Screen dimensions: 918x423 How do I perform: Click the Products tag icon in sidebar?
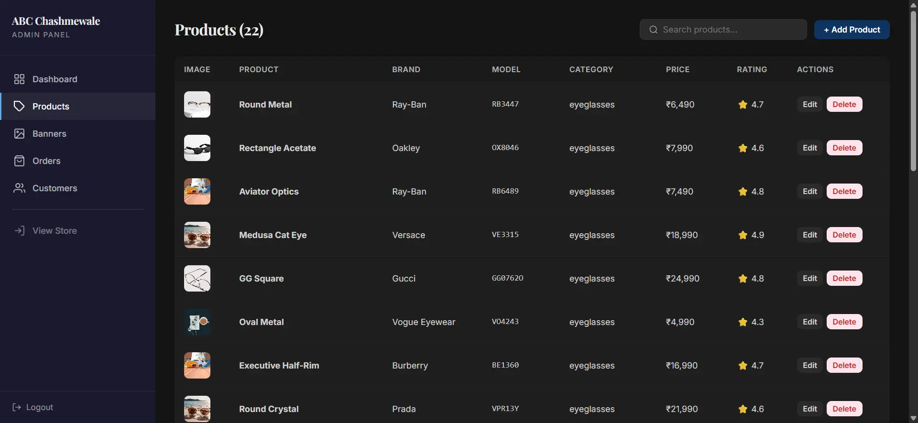coord(19,106)
